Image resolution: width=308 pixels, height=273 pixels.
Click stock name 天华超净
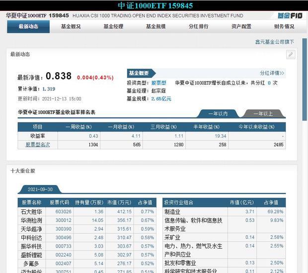pyautogui.click(x=31, y=229)
